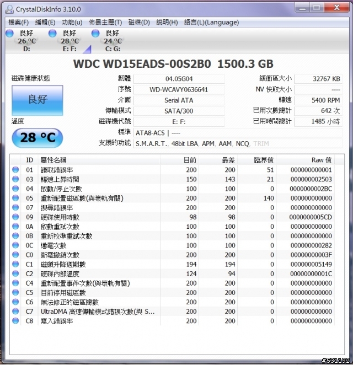
Task: Click status dot for 0C 通電次數
Action: (x=15, y=245)
